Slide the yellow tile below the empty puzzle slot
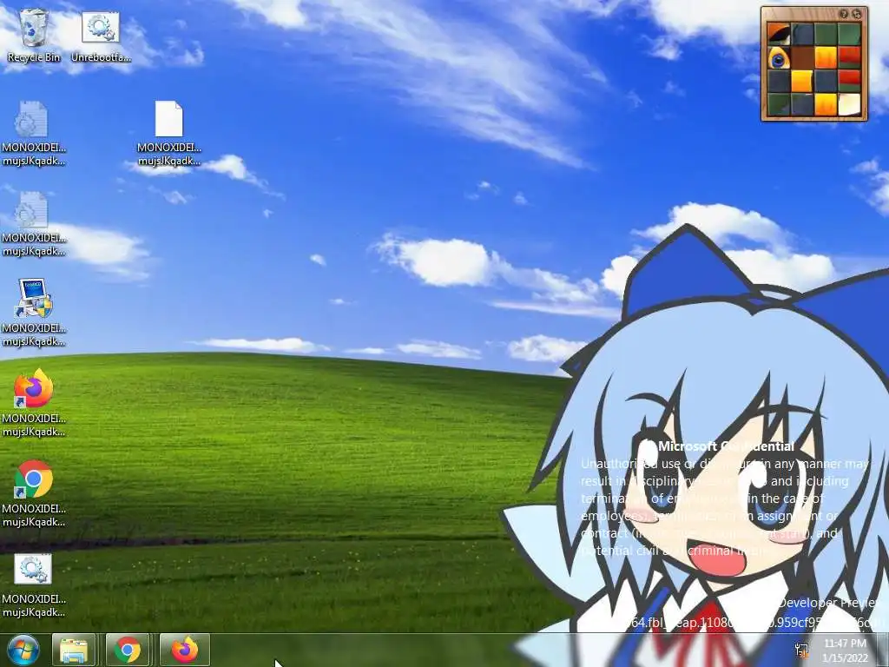 coord(802,81)
